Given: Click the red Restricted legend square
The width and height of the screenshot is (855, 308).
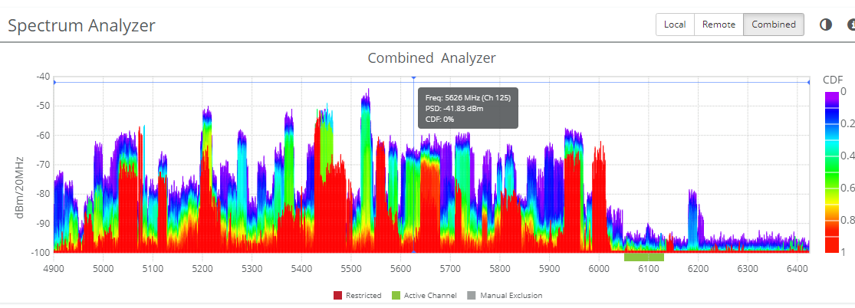Looking at the screenshot, I should [x=337, y=295].
